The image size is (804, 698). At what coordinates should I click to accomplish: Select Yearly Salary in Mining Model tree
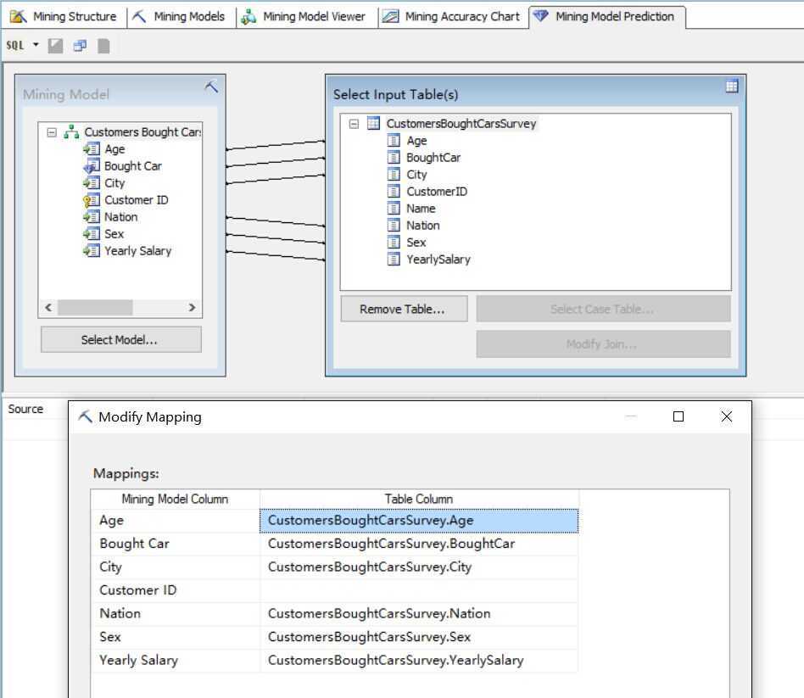coord(138,251)
